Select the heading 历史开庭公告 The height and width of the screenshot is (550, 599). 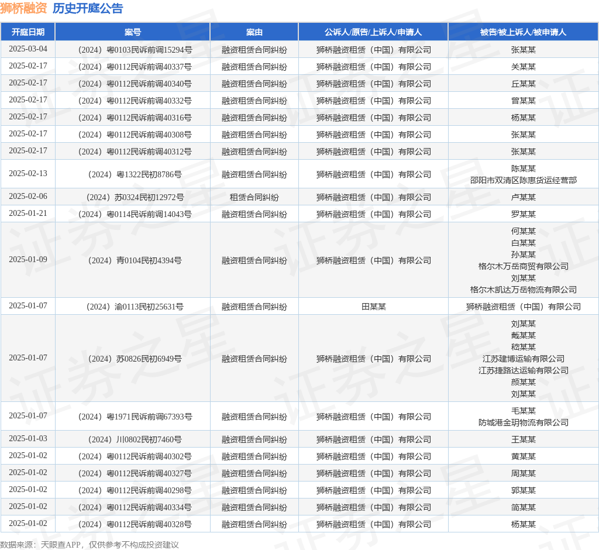point(88,8)
